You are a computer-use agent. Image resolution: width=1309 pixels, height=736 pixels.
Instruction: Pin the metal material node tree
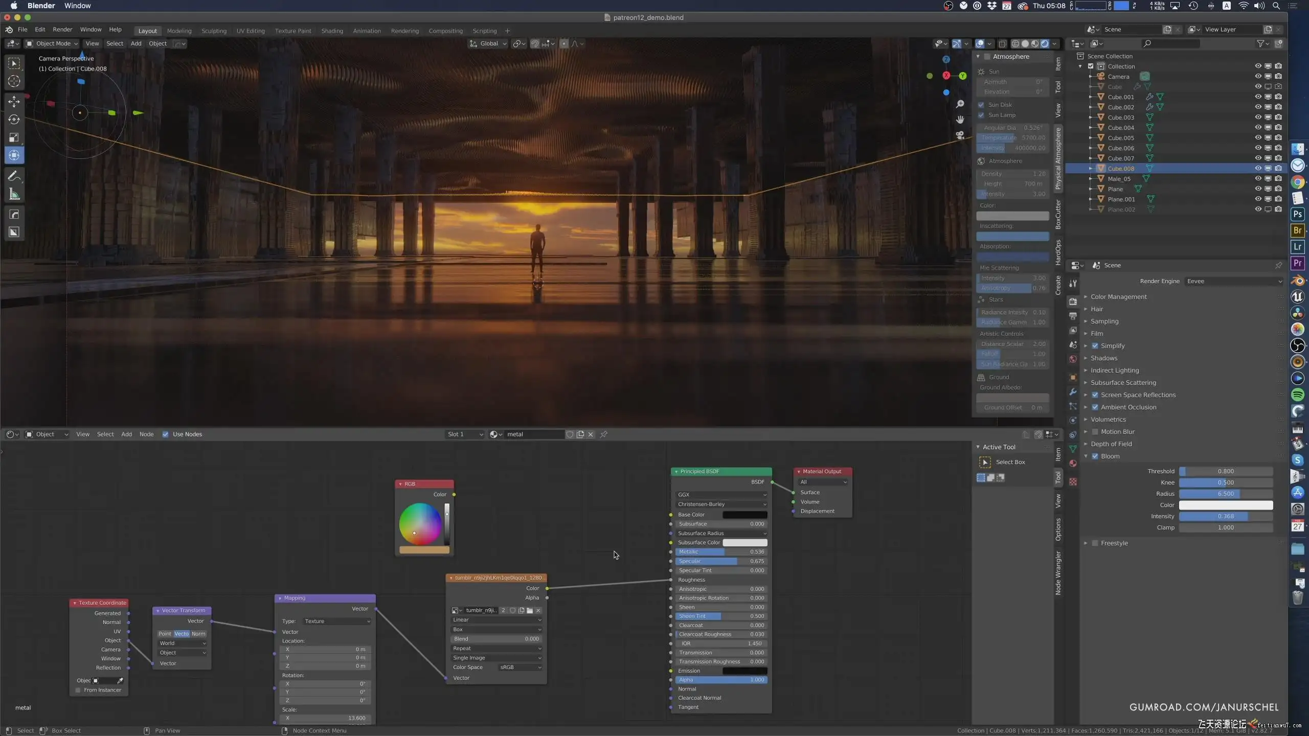[603, 434]
